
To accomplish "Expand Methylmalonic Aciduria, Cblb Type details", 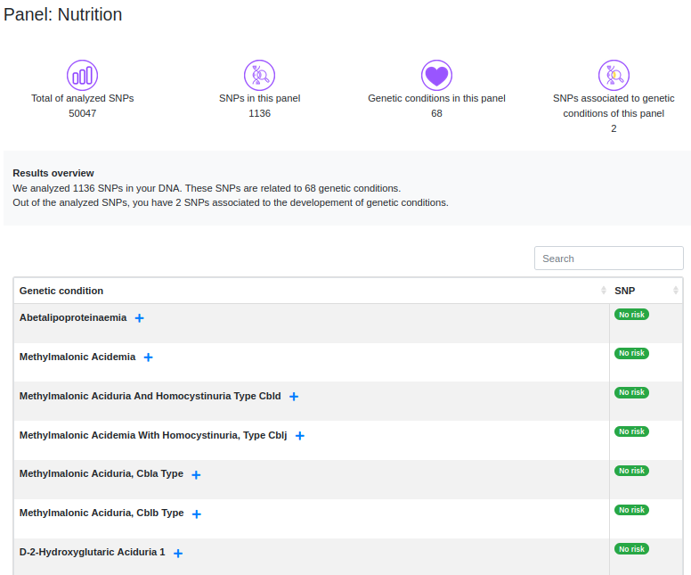I will (197, 514).
